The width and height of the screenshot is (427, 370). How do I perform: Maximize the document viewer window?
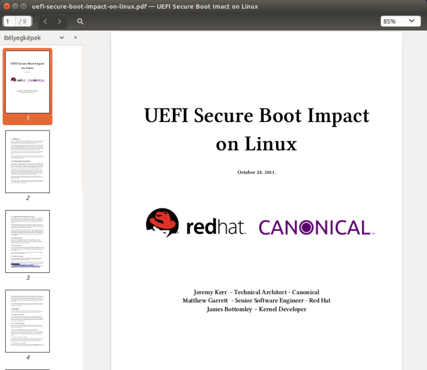[23, 6]
